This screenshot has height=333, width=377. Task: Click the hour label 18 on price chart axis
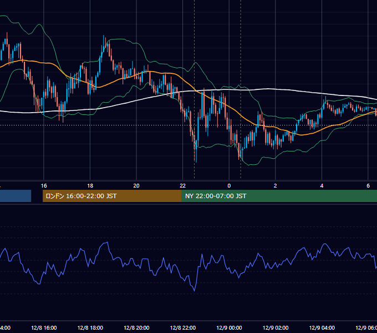[x=90, y=185]
